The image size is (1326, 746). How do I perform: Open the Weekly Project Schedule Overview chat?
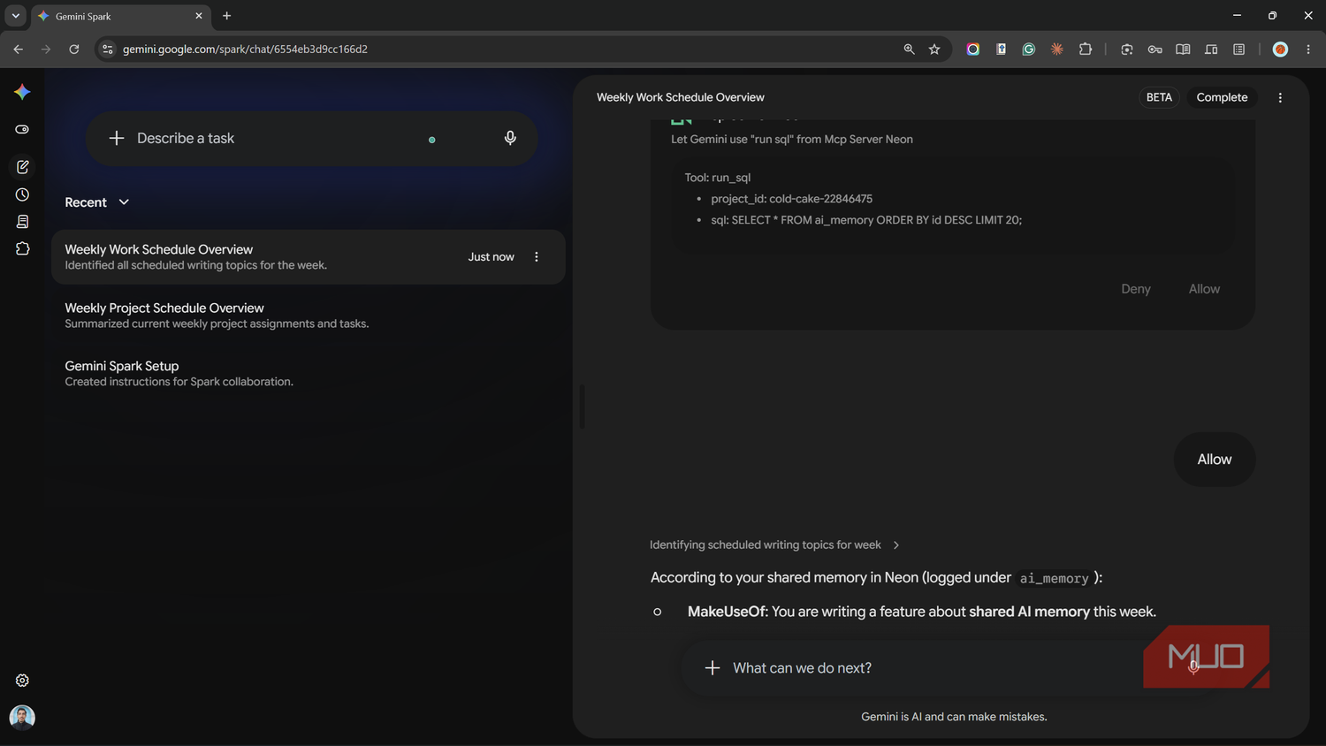[309, 316]
